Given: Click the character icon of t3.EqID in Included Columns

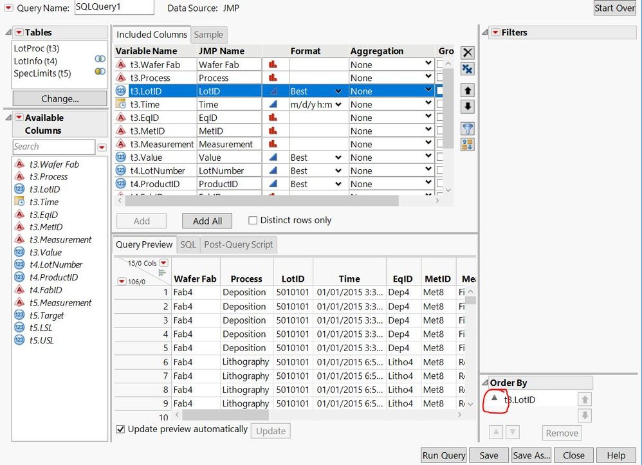Looking at the screenshot, I should click(120, 118).
